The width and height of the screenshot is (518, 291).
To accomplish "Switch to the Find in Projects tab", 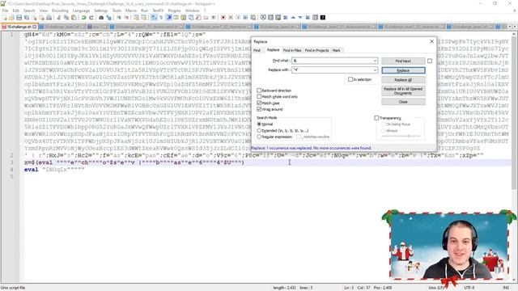I will [x=316, y=50].
